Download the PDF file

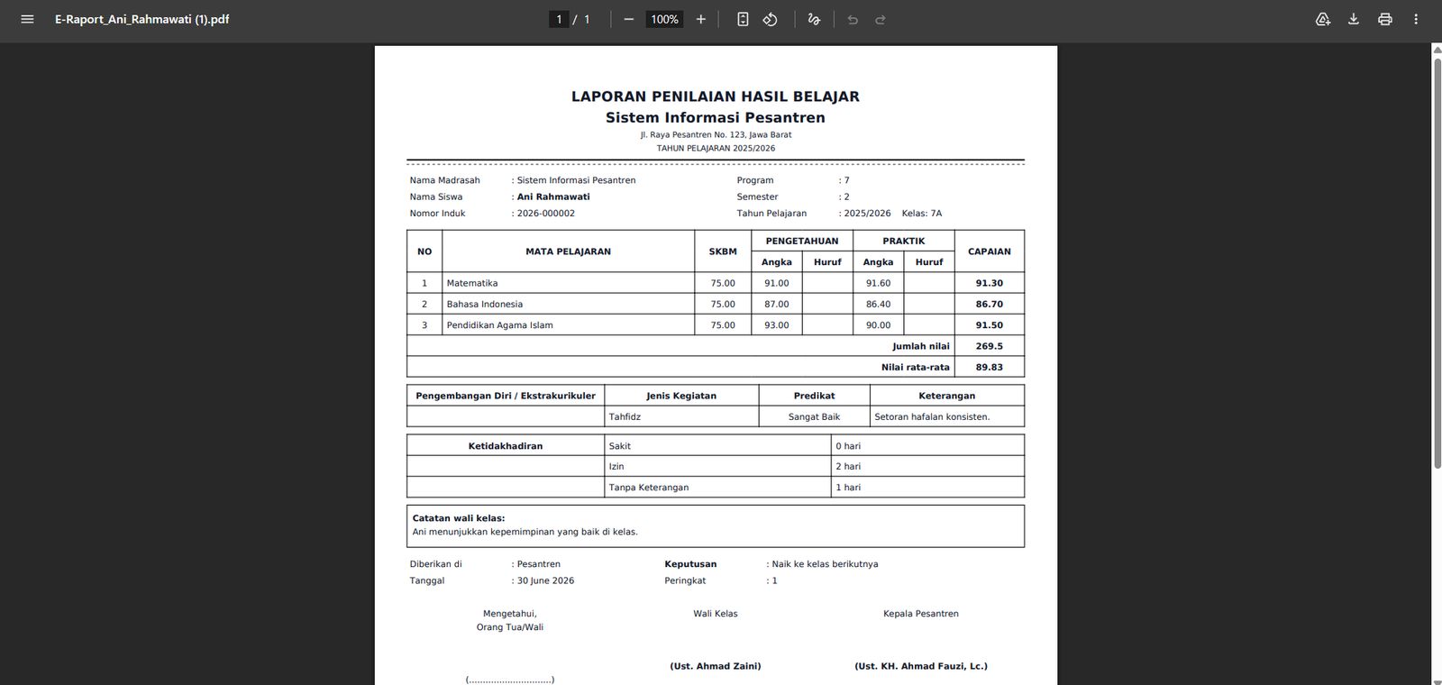coord(1354,19)
